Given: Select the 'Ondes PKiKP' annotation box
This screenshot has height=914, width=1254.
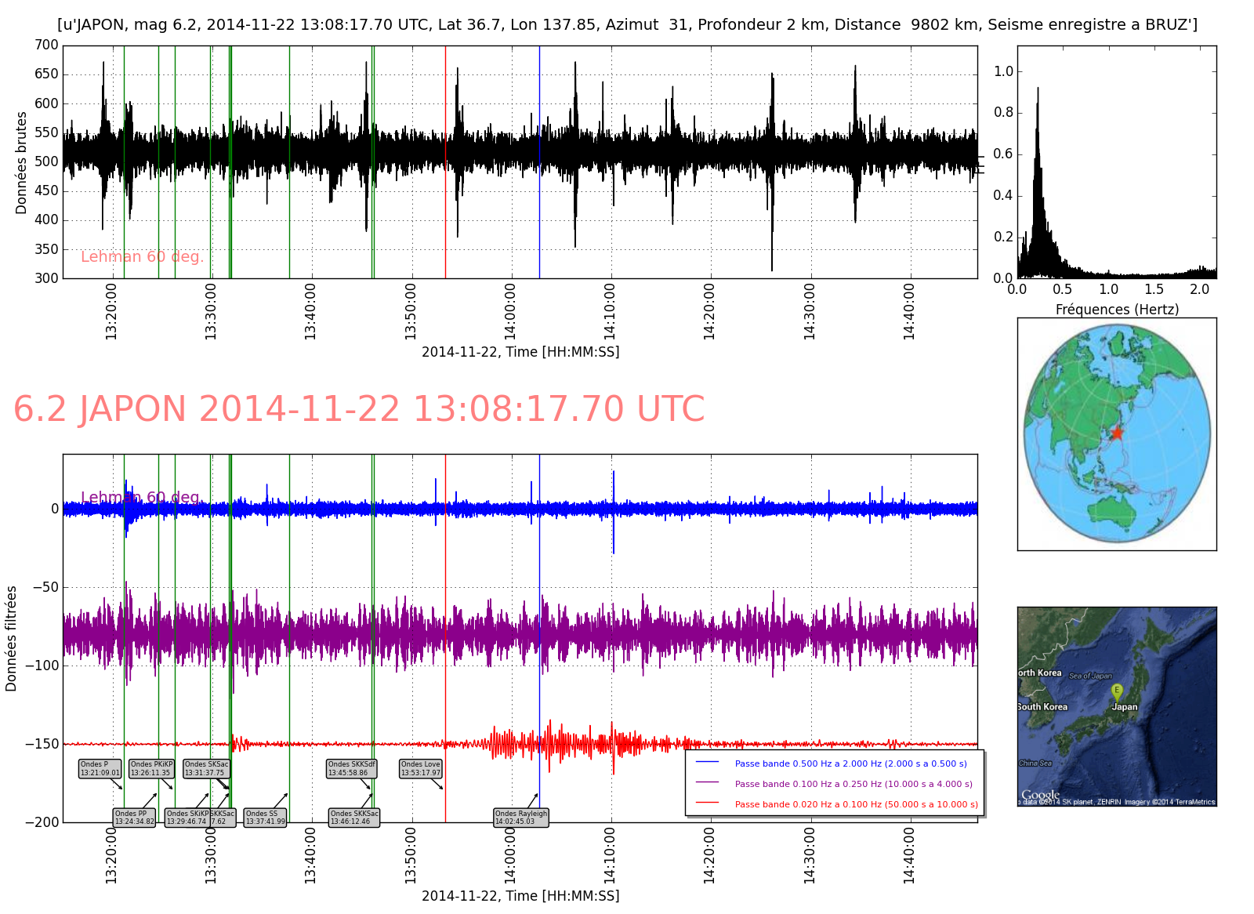Looking at the screenshot, I should pos(151,768).
